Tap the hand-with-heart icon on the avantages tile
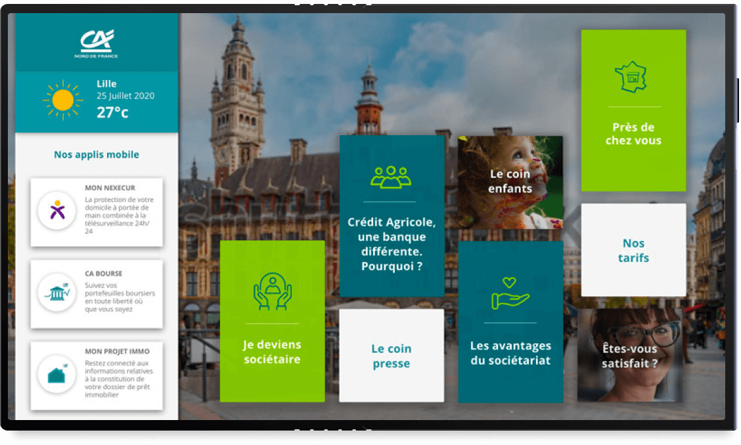 tap(510, 293)
